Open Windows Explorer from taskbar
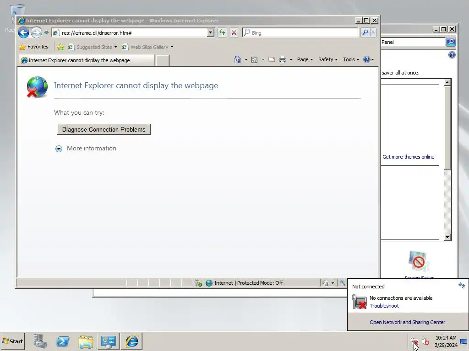This screenshot has height=351, width=469. pos(86,341)
